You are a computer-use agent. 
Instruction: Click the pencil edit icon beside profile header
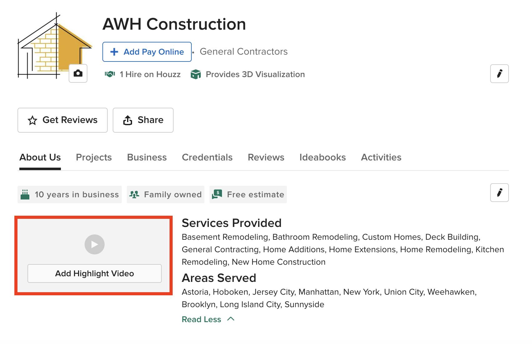pyautogui.click(x=500, y=74)
